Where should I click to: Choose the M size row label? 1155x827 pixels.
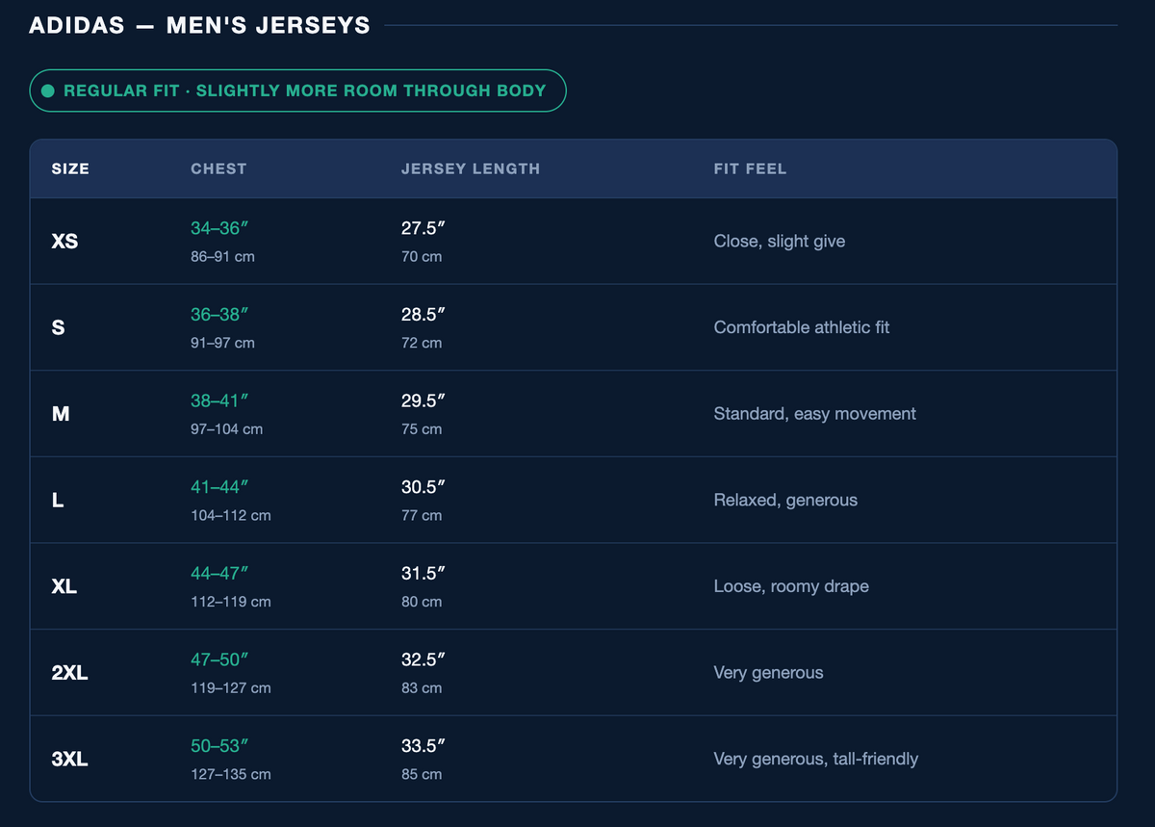61,414
